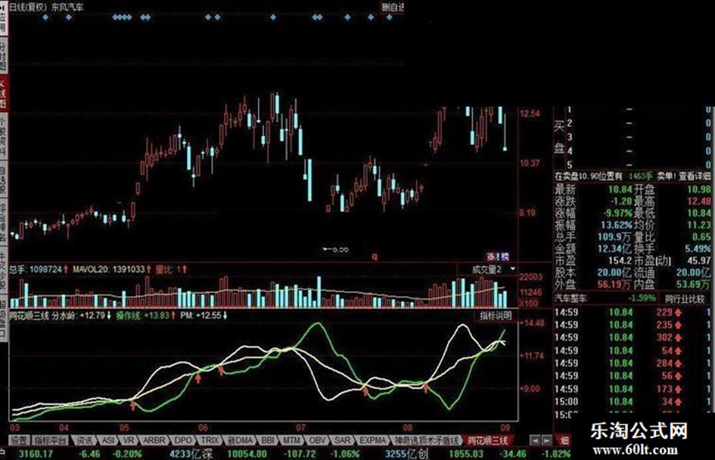Select the OBV indicator tab
715x460 pixels.
tap(317, 440)
